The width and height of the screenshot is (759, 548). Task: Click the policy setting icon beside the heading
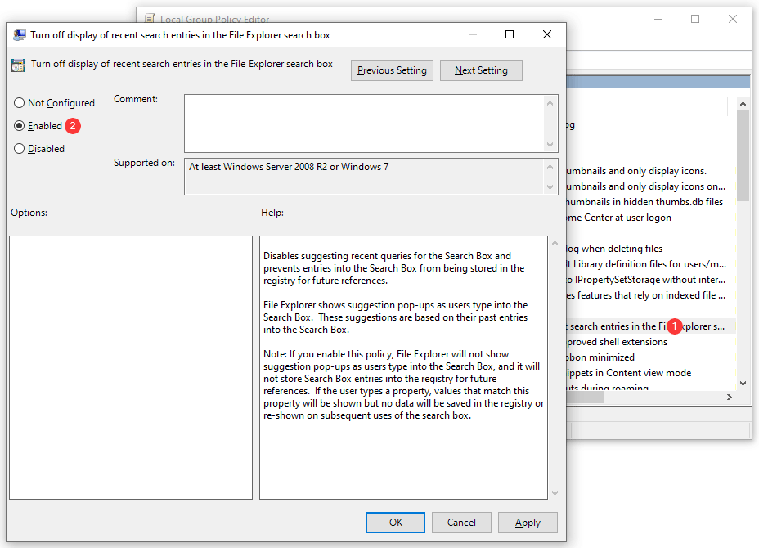pyautogui.click(x=18, y=65)
